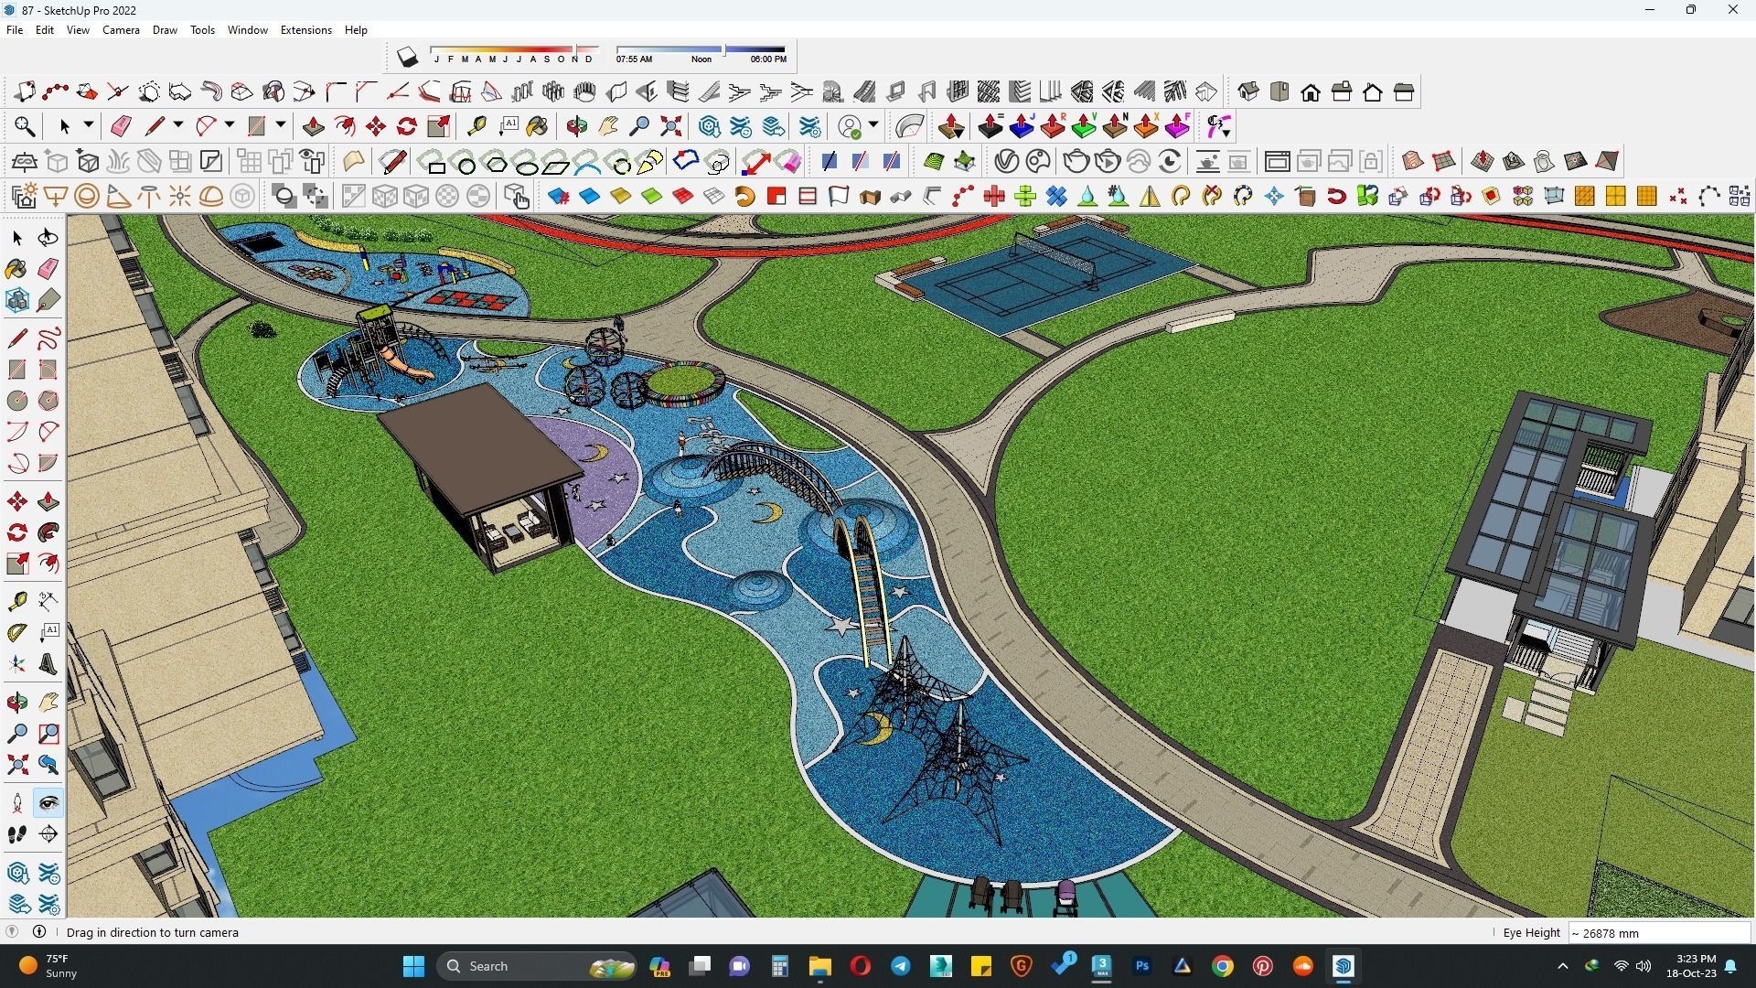Viewport: 1756px width, 988px height.
Task: Select the Push/Pull tool in top toolbar
Action: click(x=314, y=126)
